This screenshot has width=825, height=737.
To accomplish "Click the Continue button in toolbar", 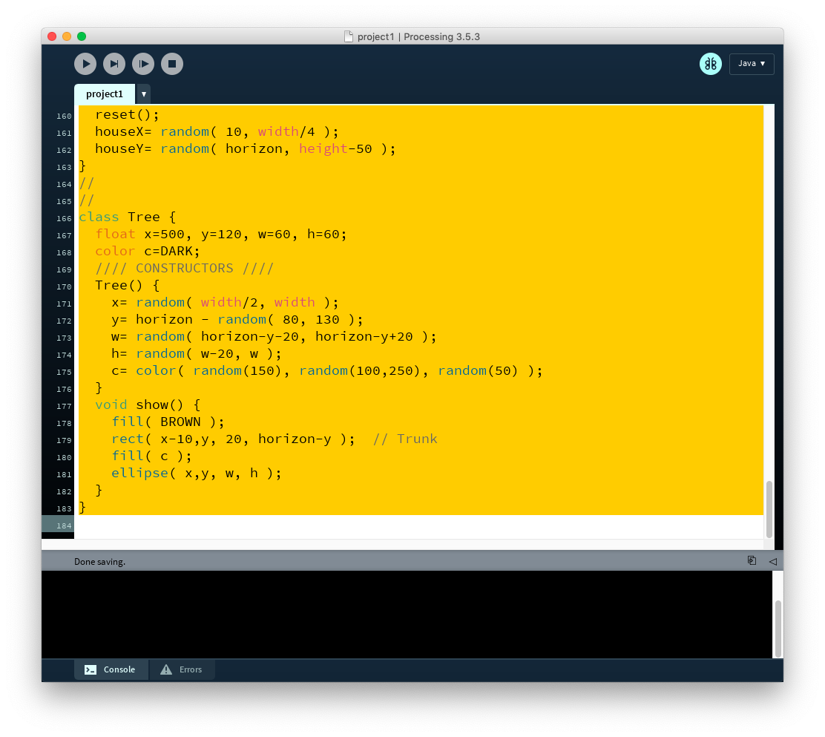I will coord(143,64).
